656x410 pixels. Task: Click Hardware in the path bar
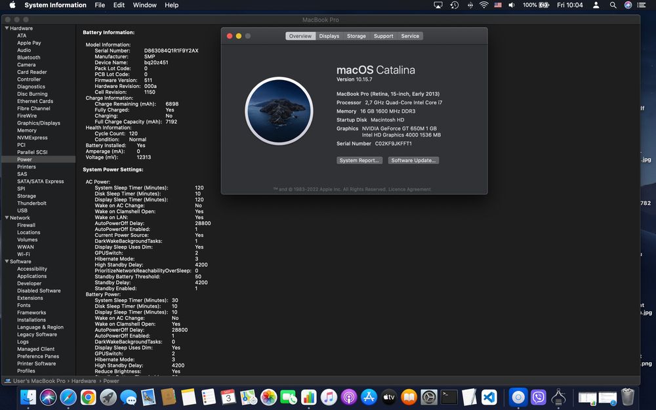coord(84,380)
